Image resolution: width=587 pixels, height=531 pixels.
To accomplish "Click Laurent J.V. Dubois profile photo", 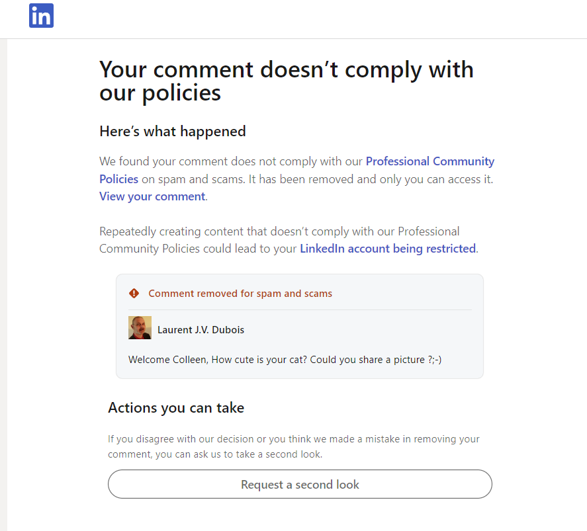I will pos(140,328).
